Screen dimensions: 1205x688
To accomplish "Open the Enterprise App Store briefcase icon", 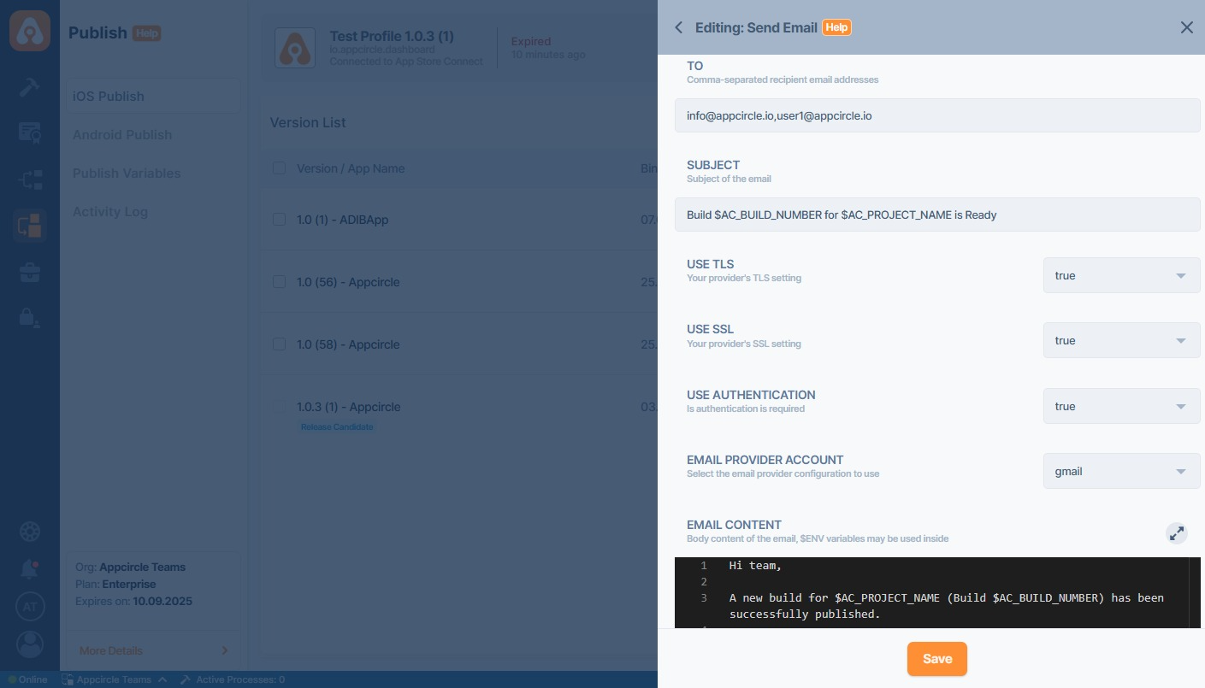I will pyautogui.click(x=30, y=273).
